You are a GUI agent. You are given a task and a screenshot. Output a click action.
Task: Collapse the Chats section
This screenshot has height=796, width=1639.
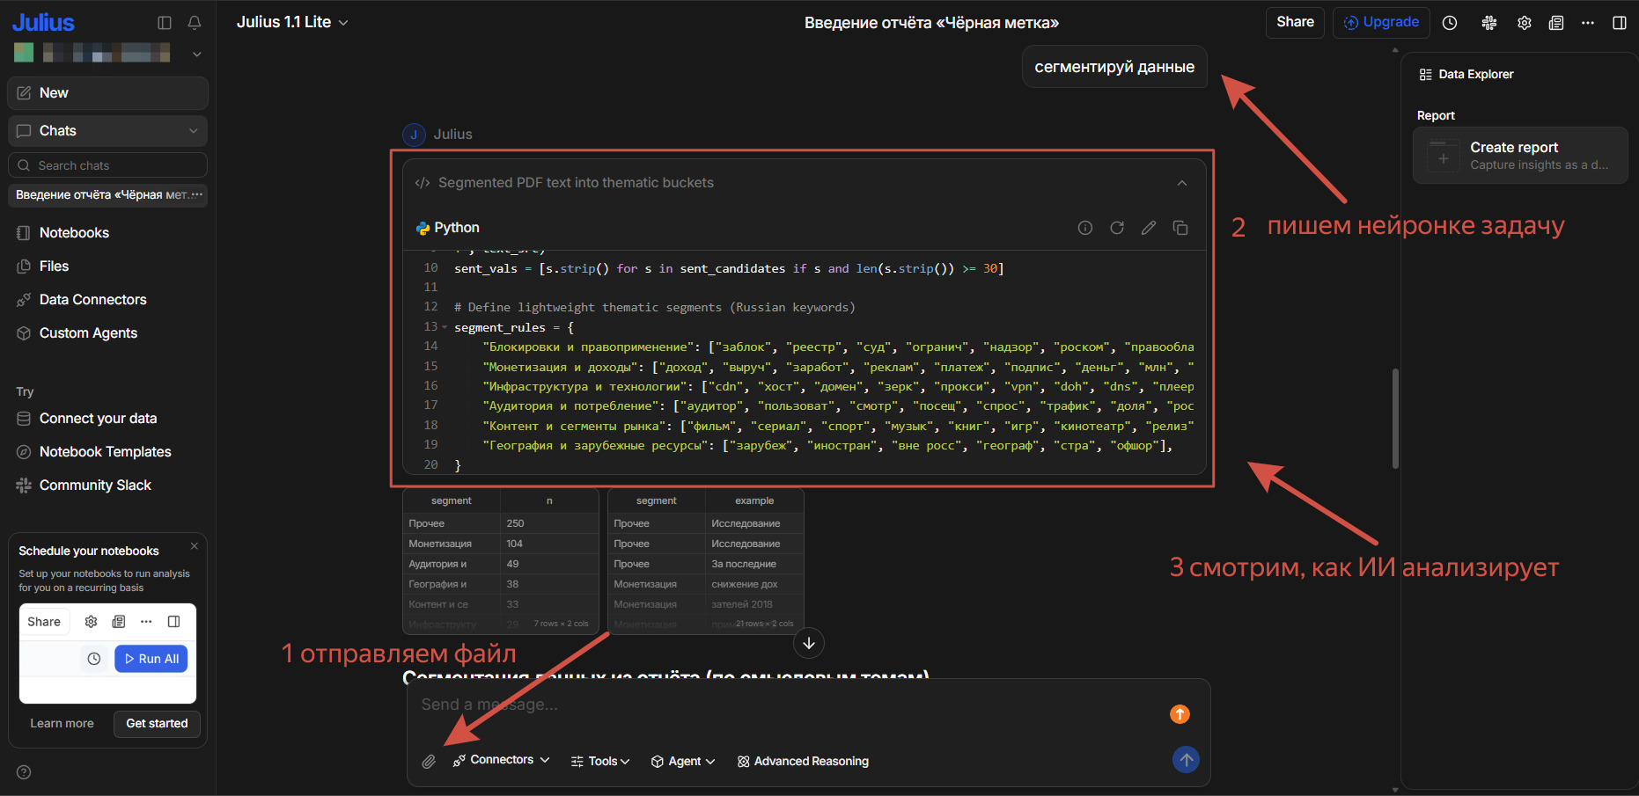pos(194,131)
